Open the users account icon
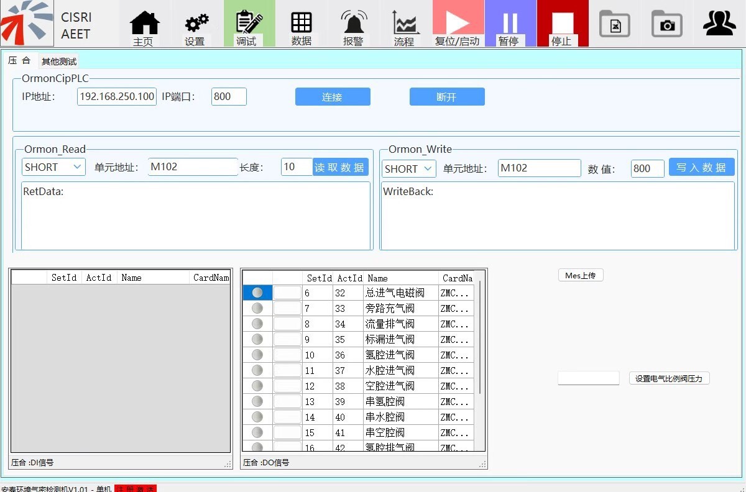Viewport: 746px width, 492px height. pyautogui.click(x=719, y=24)
